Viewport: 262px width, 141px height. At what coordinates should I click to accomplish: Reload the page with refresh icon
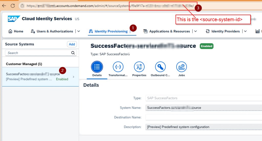coord(13,6)
